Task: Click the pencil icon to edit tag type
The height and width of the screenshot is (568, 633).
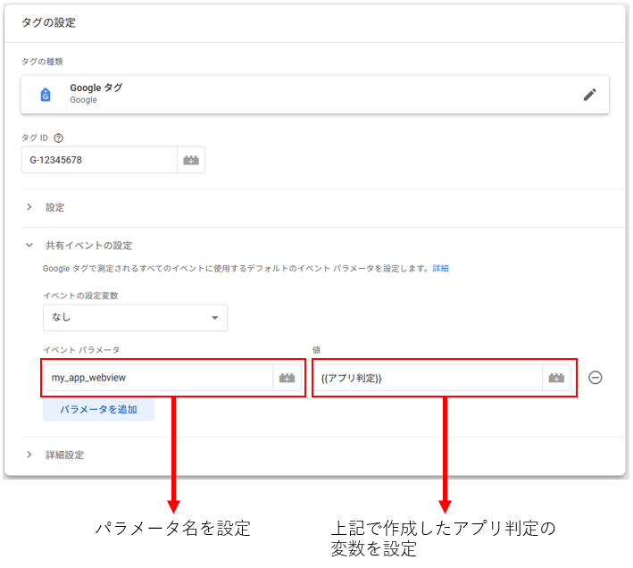Action: click(589, 95)
